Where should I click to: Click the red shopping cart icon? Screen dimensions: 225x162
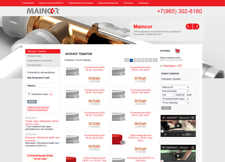177,51
